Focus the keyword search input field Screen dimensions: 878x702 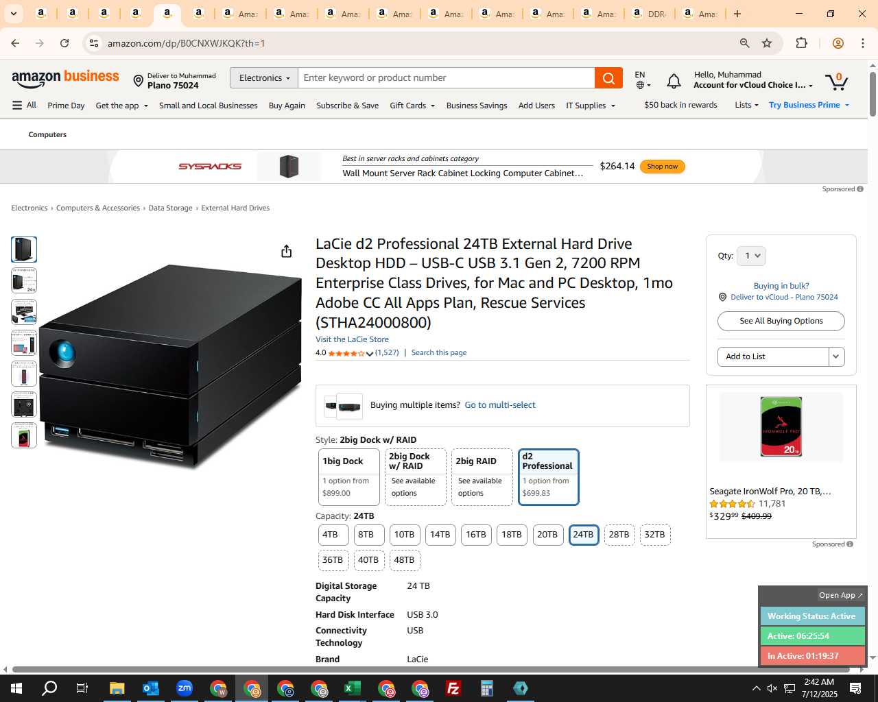click(447, 78)
